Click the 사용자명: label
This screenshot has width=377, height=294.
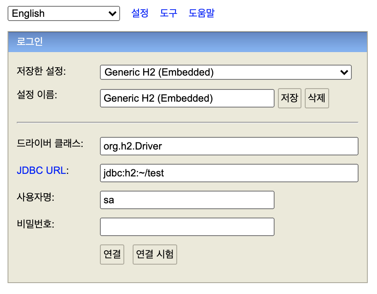[x=35, y=197]
